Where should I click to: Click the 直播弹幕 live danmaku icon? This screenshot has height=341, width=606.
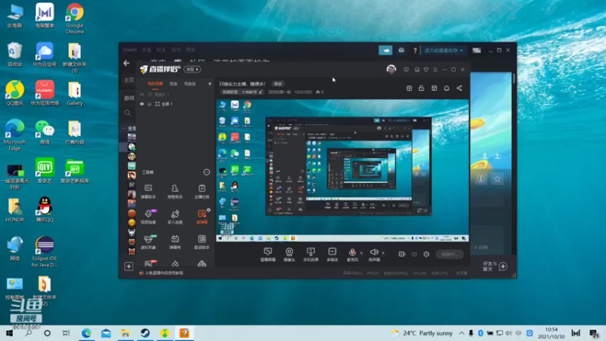click(x=268, y=255)
